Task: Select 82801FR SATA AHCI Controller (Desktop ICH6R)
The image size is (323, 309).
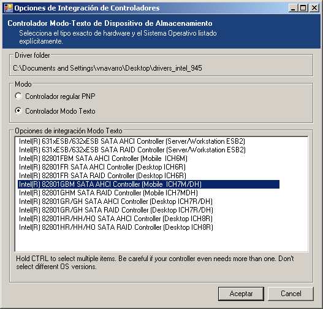Action: [x=102, y=167]
